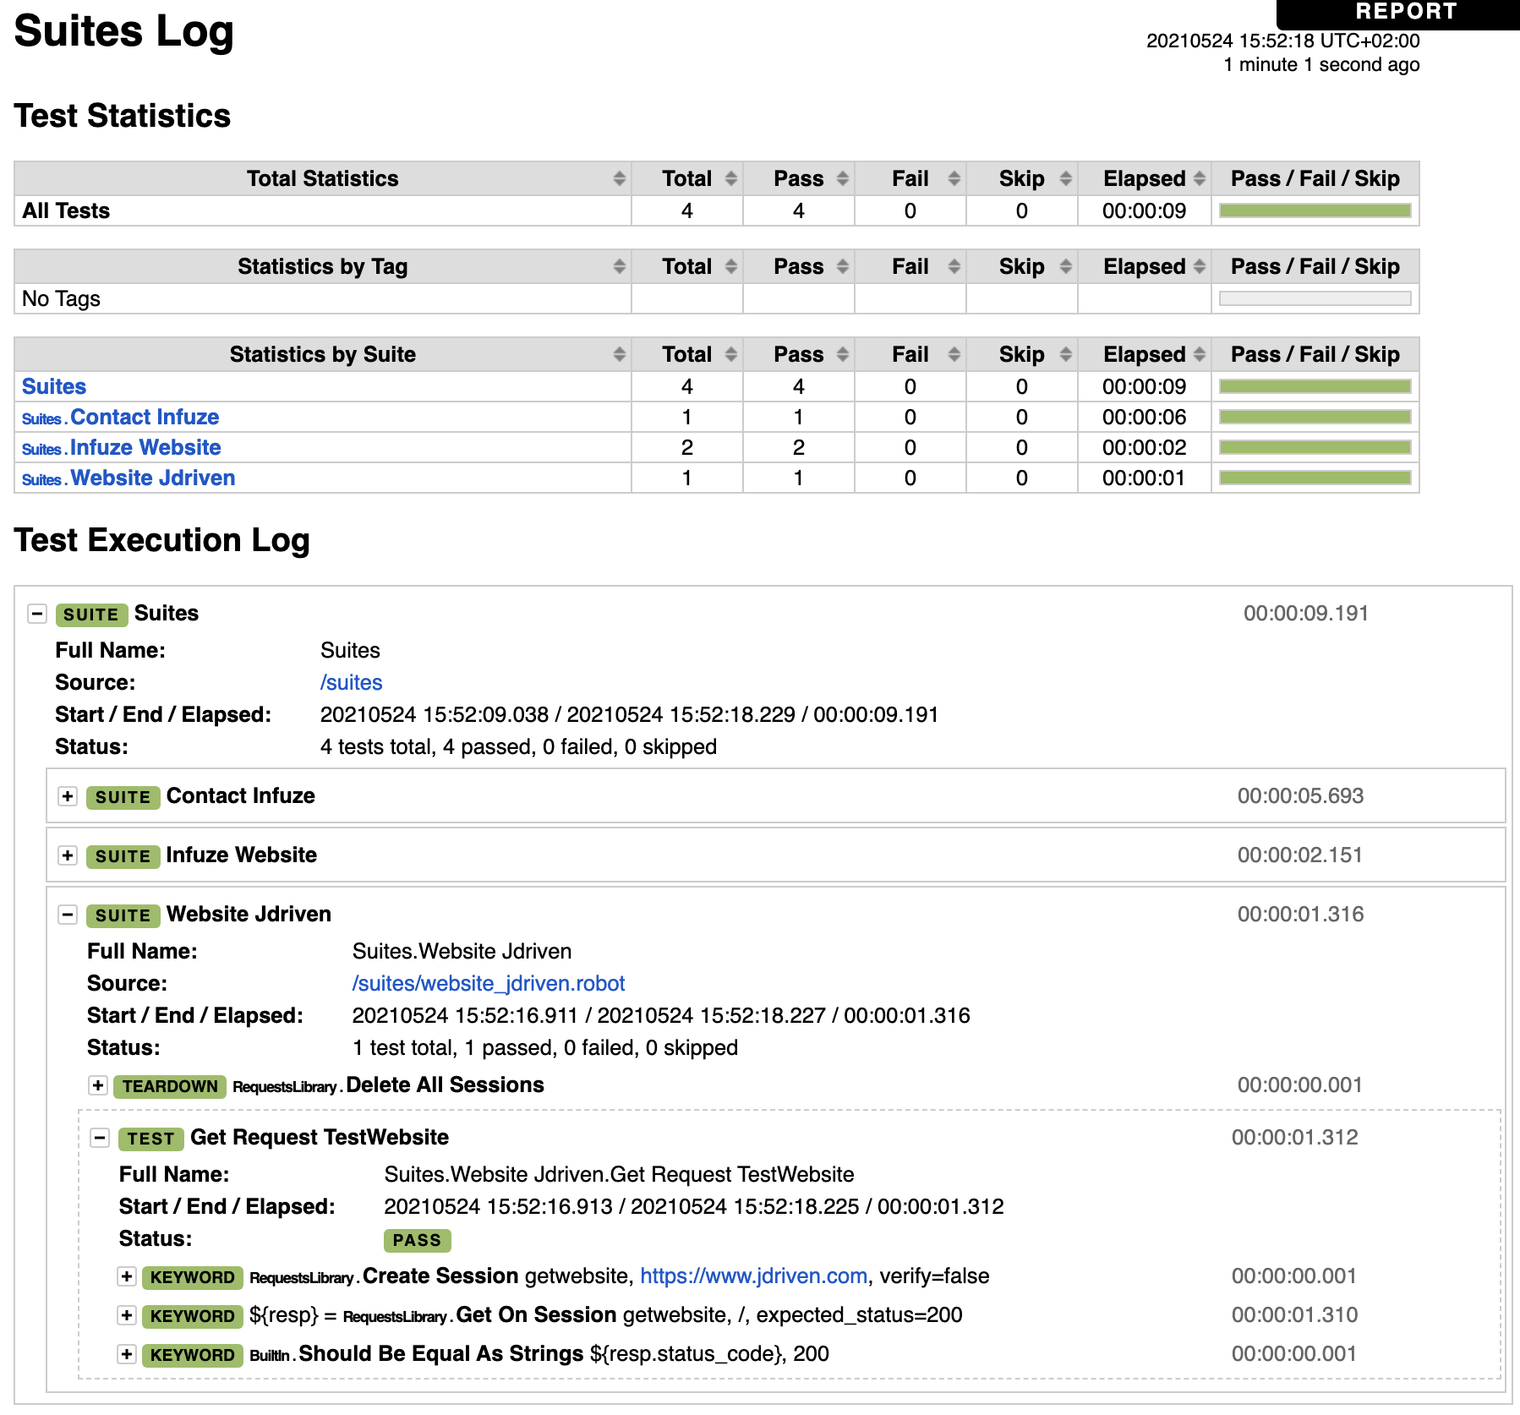The height and width of the screenshot is (1415, 1520).
Task: Click the TEST badge for Get Request TestWebsite
Action: [x=150, y=1139]
